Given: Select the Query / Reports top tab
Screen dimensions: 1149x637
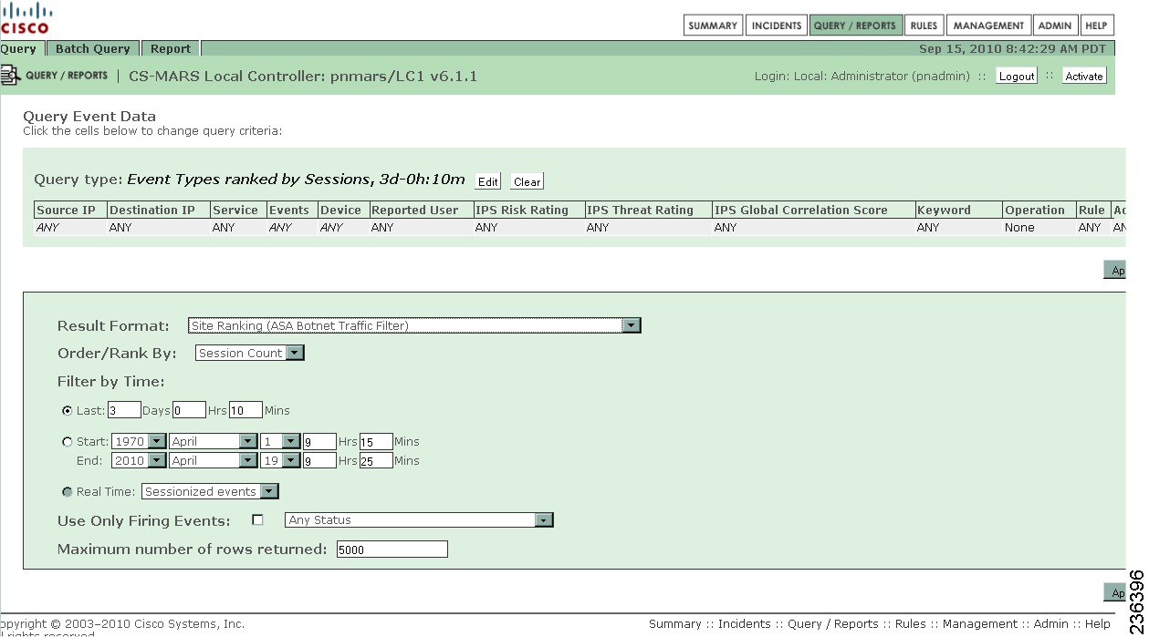Looking at the screenshot, I should pyautogui.click(x=855, y=26).
